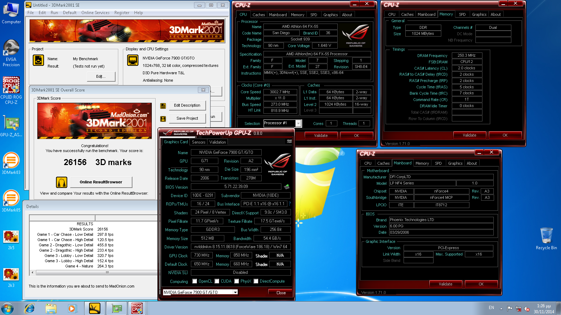Enable the OpenCL checkbox in GPU-Z
This screenshot has width=561, height=315.
click(x=195, y=281)
